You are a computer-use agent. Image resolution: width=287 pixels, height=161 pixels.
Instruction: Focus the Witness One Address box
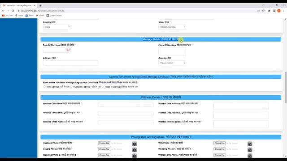click(241, 106)
